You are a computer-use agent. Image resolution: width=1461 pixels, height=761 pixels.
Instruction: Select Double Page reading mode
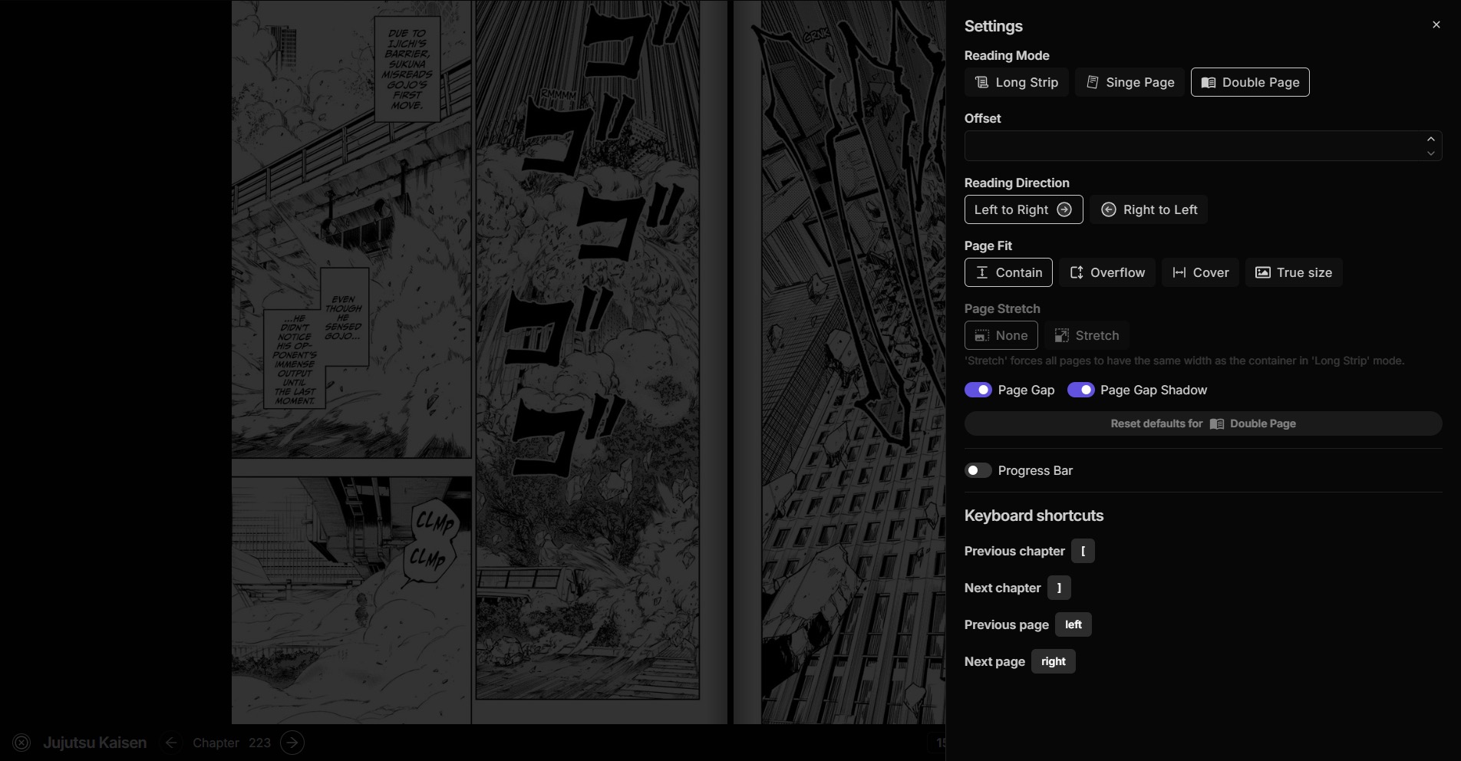pyautogui.click(x=1250, y=82)
